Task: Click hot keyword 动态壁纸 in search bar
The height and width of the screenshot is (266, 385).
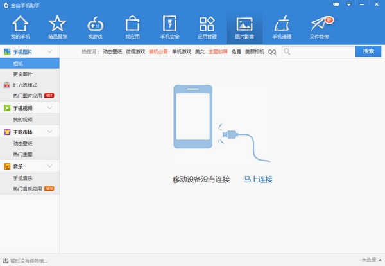Action: [112, 51]
